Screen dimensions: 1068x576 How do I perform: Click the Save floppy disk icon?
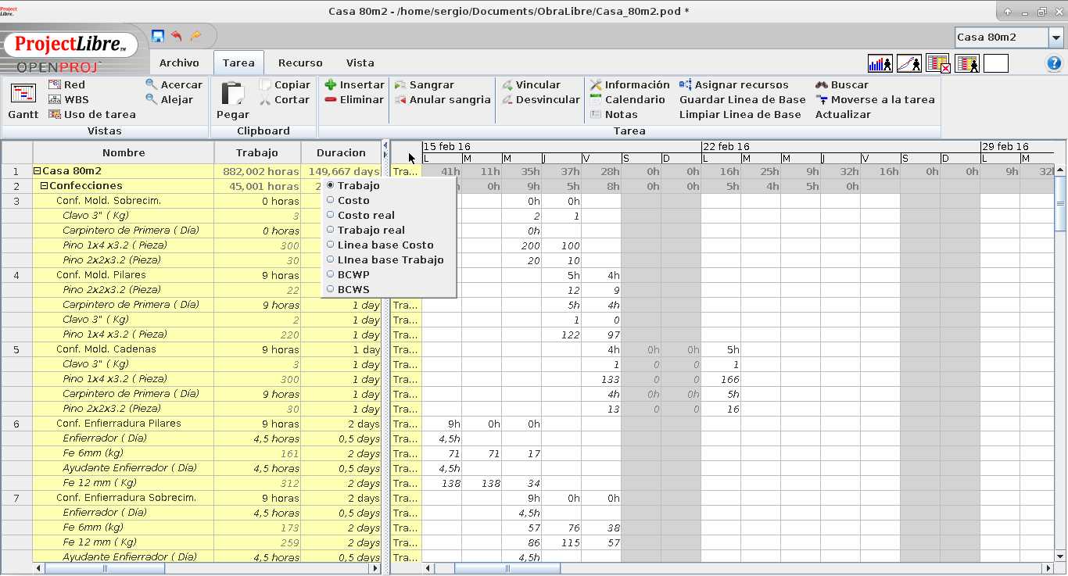[x=158, y=37]
